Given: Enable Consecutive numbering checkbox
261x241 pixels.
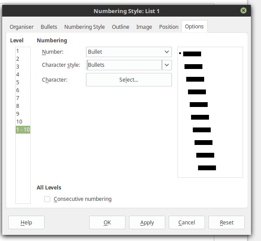Looking at the screenshot, I should pos(47,199).
